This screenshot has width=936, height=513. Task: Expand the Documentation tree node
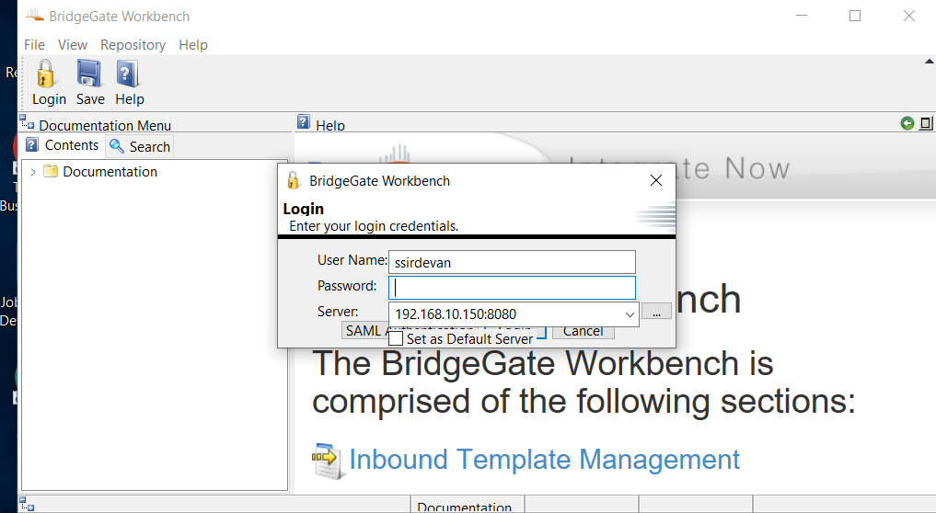pos(33,172)
